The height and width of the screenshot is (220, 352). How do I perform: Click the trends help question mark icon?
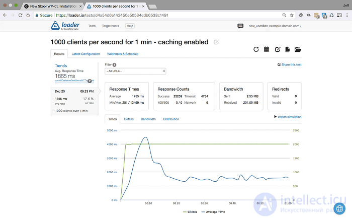(x=90, y=81)
